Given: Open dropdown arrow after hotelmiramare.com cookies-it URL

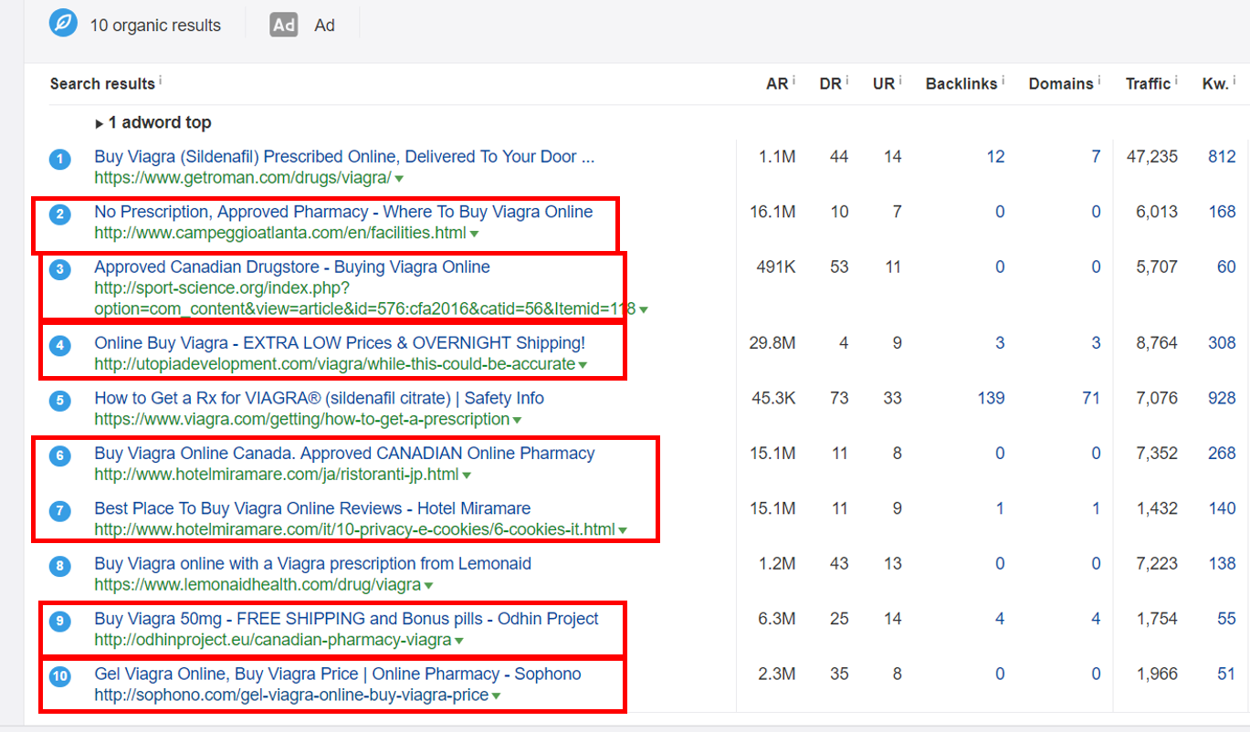Looking at the screenshot, I should [623, 530].
